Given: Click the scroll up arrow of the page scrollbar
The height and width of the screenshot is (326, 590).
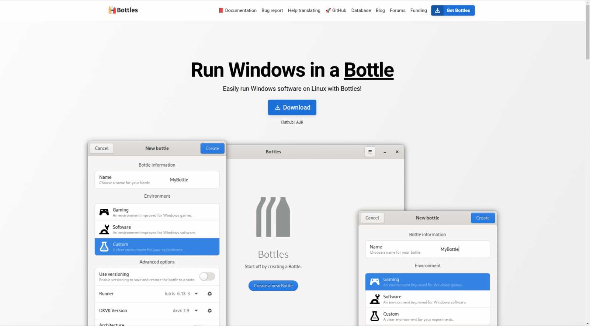Looking at the screenshot, I should pos(587,2).
